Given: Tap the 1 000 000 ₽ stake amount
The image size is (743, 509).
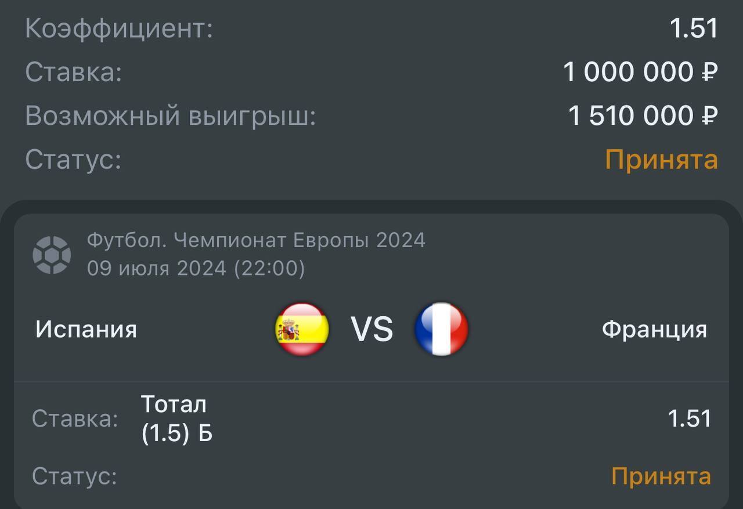Looking at the screenshot, I should (x=640, y=72).
